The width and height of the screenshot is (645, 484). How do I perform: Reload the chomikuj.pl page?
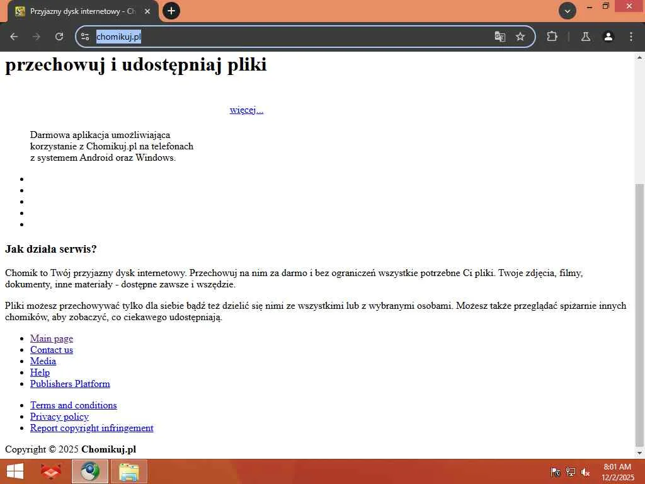click(x=59, y=37)
